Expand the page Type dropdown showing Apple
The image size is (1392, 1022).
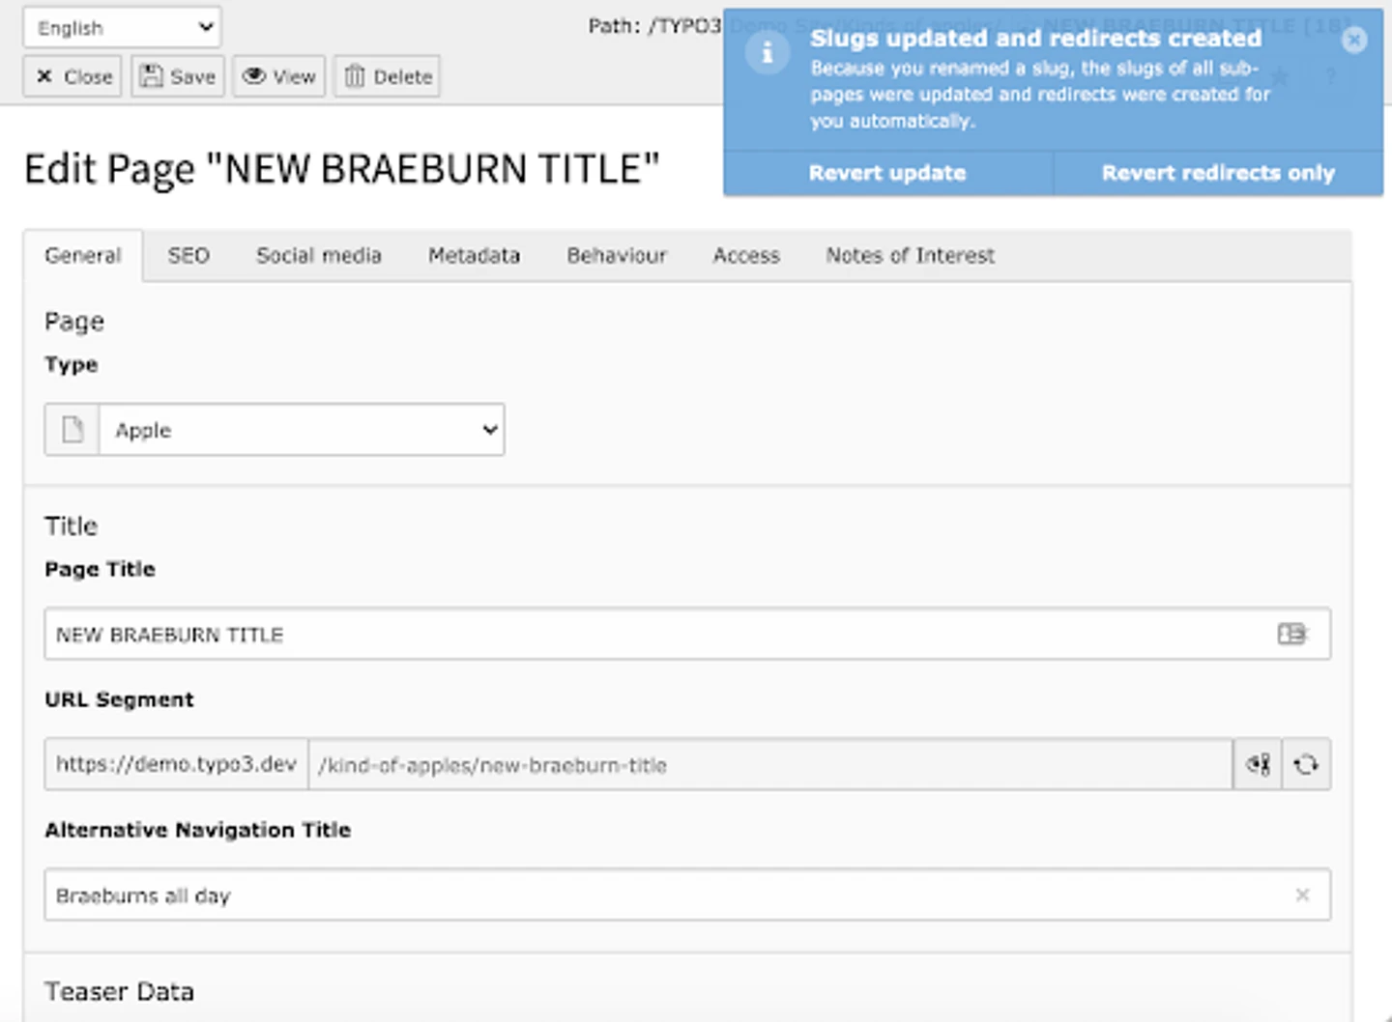(x=302, y=430)
